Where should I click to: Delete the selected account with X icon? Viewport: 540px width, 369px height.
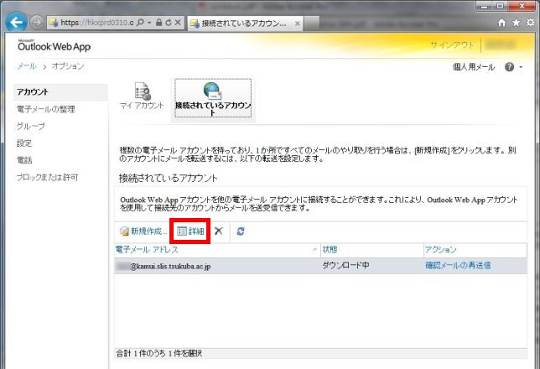coord(219,231)
